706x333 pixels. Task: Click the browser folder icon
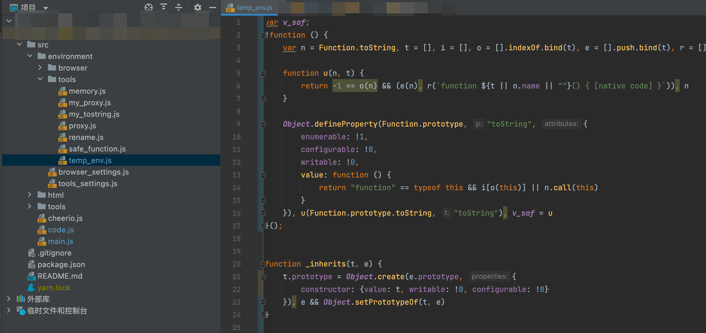pyautogui.click(x=52, y=68)
